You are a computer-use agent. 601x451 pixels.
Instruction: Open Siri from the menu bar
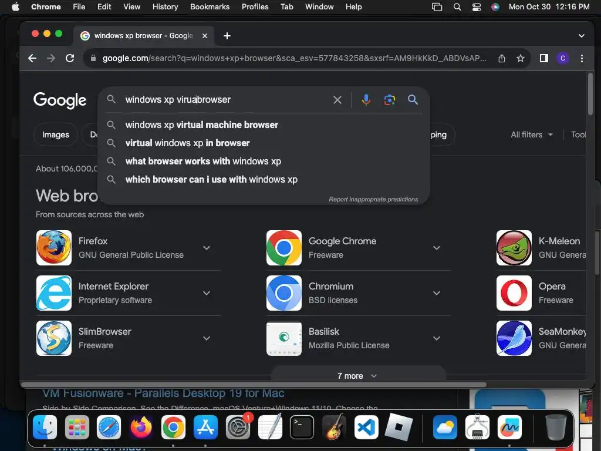point(495,6)
